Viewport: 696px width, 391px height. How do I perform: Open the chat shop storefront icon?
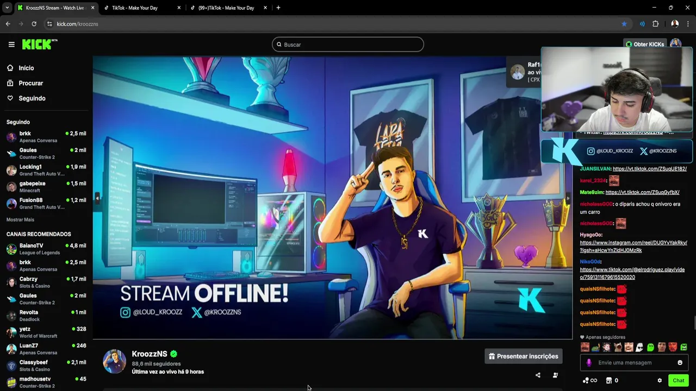609,381
